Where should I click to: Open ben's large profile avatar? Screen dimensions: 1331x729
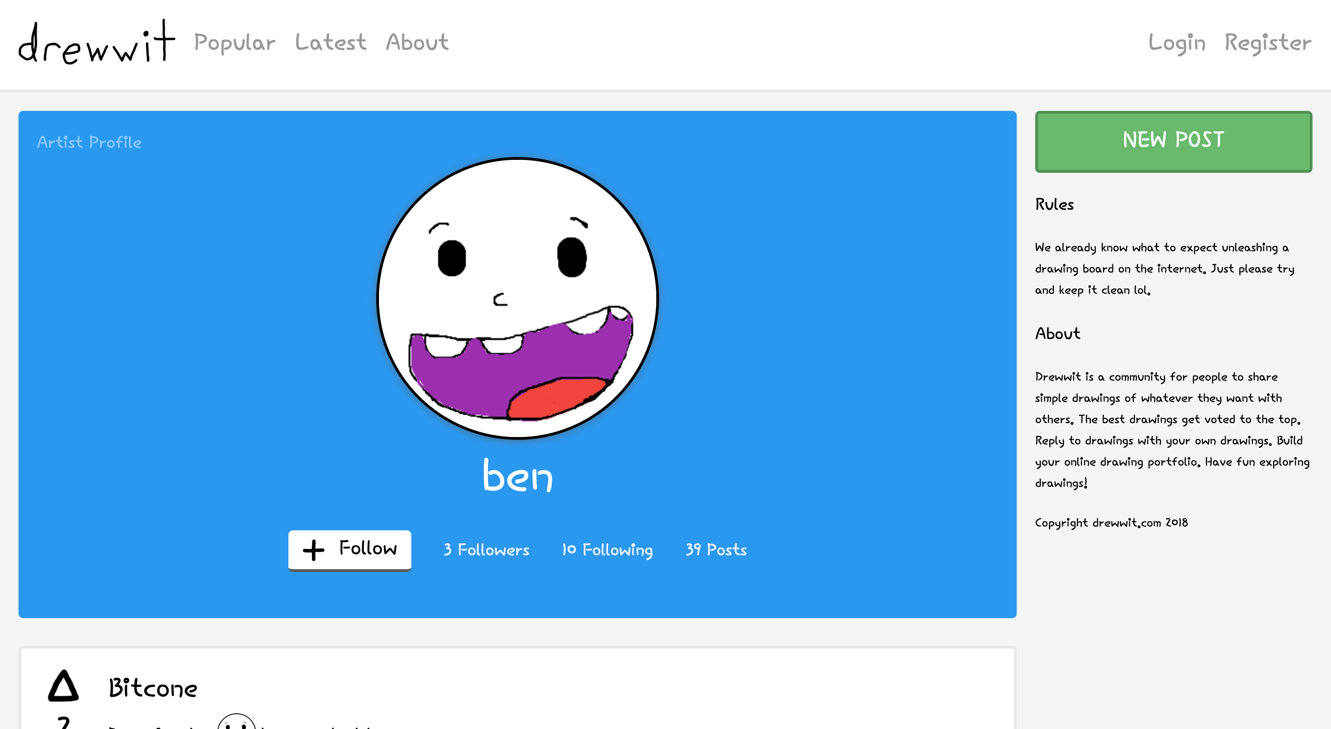point(517,298)
